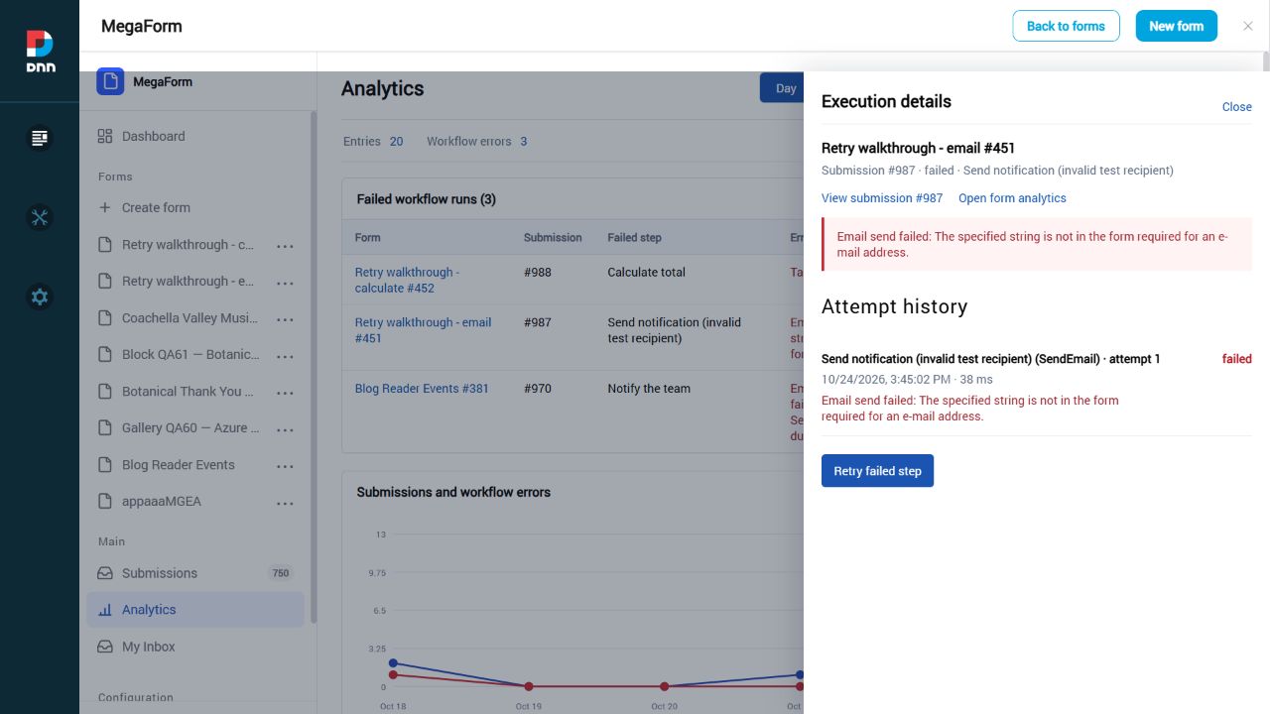Click Create form in sidebar
This screenshot has height=714, width=1270.
(195, 207)
